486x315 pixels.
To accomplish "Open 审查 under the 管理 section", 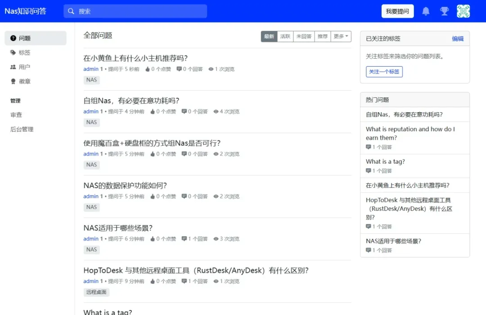I will click(16, 115).
